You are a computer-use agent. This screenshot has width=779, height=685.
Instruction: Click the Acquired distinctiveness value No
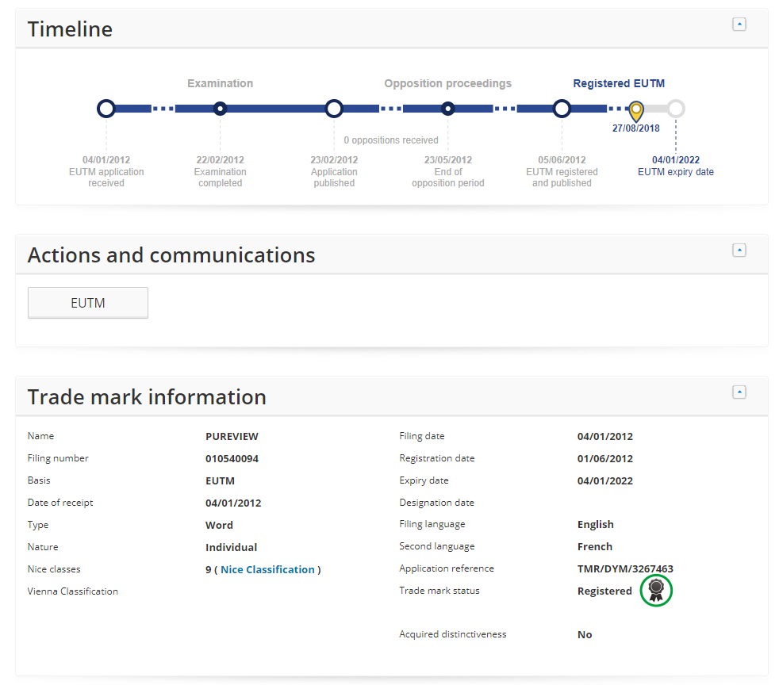click(584, 634)
